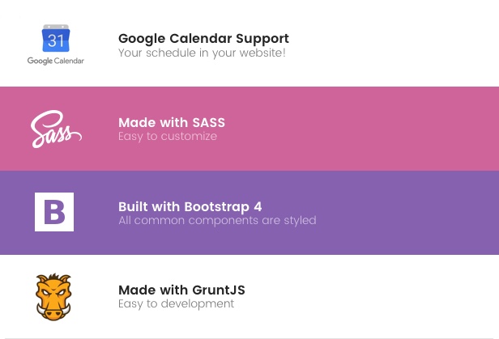This screenshot has width=499, height=339.
Task: Click 'All common components are styled' text
Action: [x=217, y=220]
